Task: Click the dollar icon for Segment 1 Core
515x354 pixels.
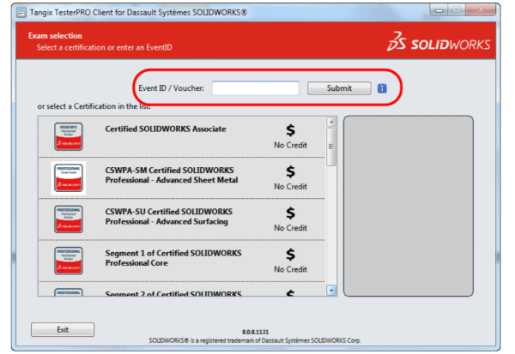Action: point(290,255)
